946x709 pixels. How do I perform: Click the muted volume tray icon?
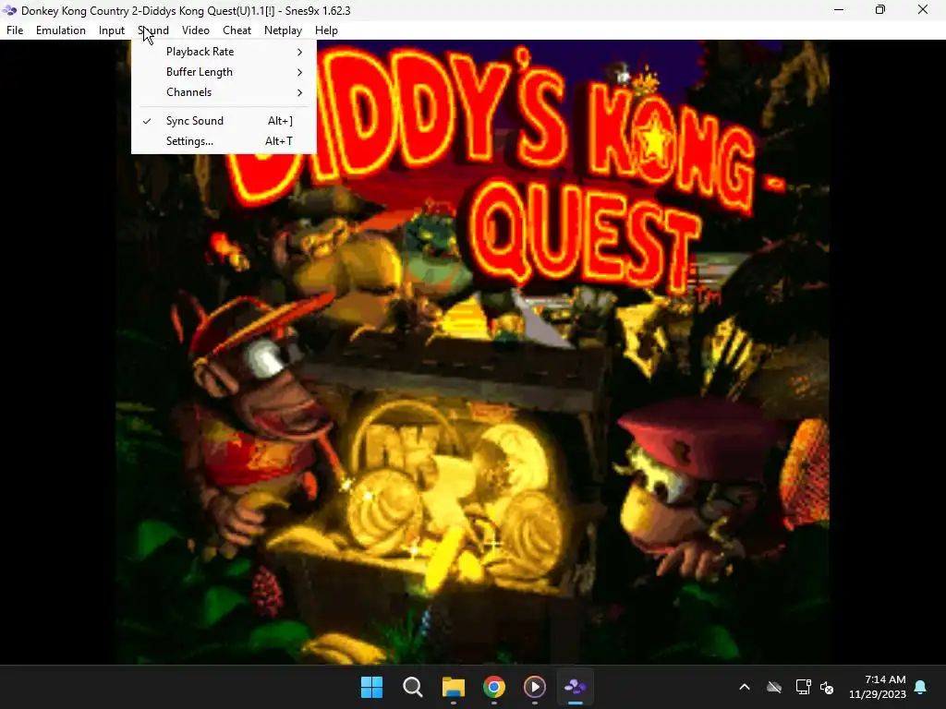pyautogui.click(x=827, y=687)
